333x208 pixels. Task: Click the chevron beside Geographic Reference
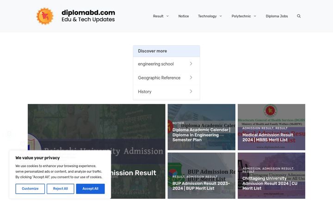coord(191,78)
